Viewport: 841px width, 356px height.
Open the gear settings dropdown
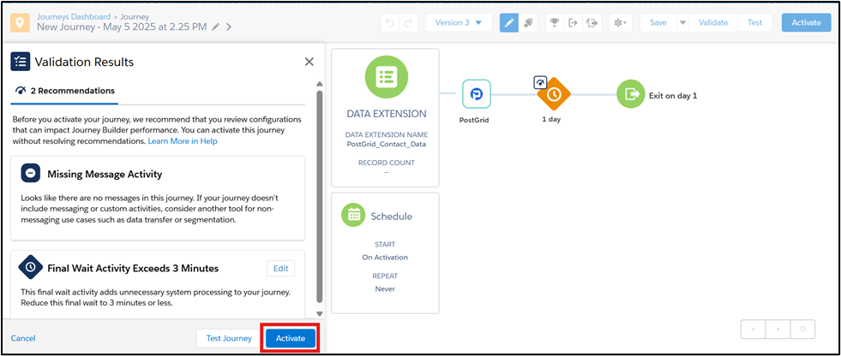[621, 23]
